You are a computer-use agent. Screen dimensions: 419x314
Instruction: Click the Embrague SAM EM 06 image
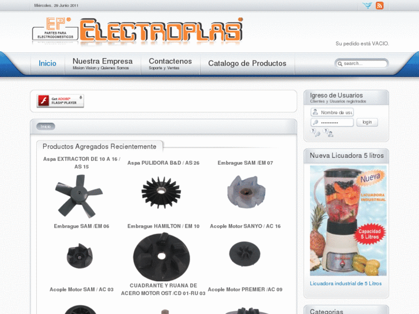click(80, 256)
